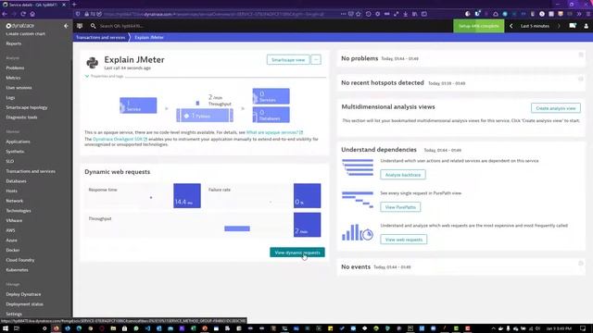The height and width of the screenshot is (333, 593).
Task: Open Technologies in sidebar
Action: click(x=19, y=211)
